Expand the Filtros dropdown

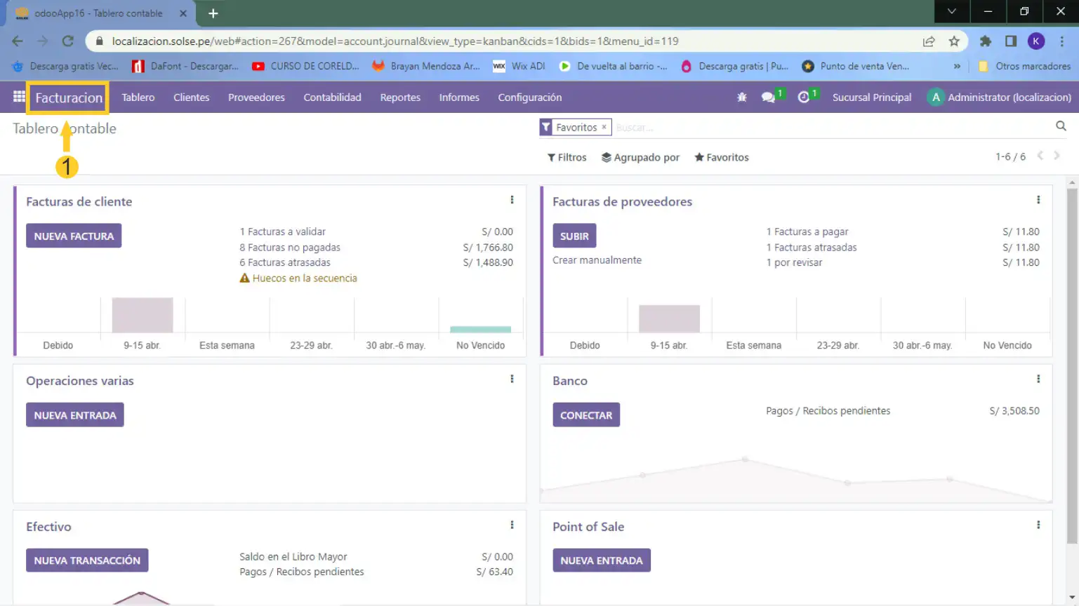click(x=567, y=157)
